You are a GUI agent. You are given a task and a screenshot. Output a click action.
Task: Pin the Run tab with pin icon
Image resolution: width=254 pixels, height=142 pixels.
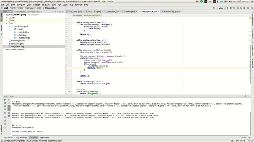coord(5,121)
